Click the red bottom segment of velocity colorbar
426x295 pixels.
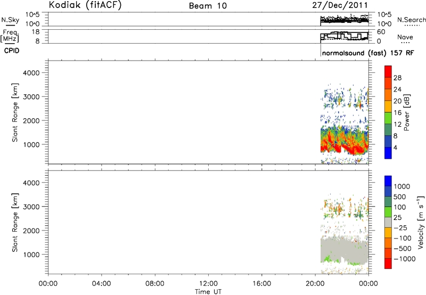coord(388,264)
